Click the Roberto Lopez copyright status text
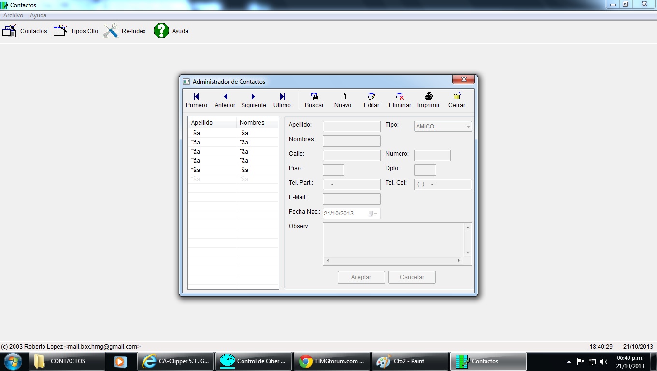 point(71,347)
